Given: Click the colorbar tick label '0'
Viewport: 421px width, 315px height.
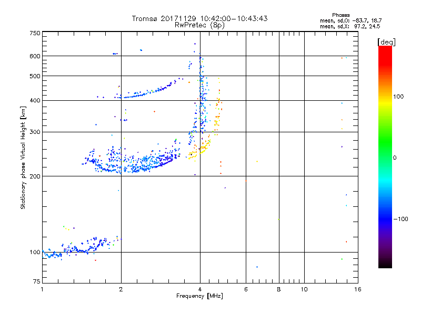Looking at the screenshot, I should coord(395,158).
